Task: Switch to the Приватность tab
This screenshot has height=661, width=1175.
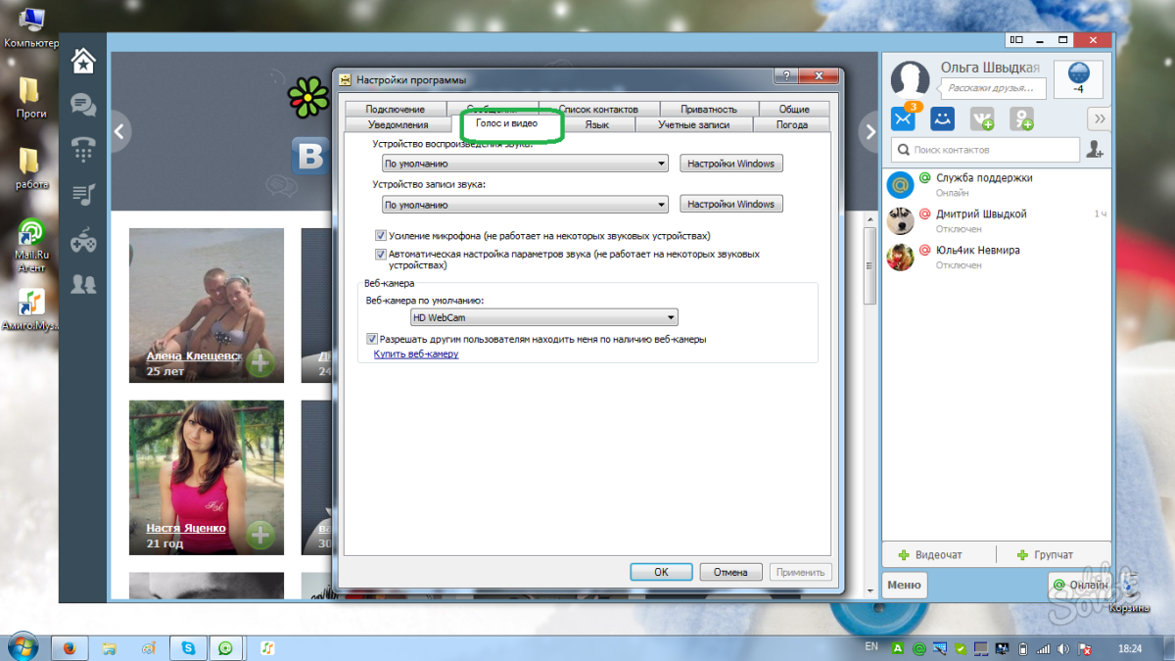Action: click(x=708, y=109)
